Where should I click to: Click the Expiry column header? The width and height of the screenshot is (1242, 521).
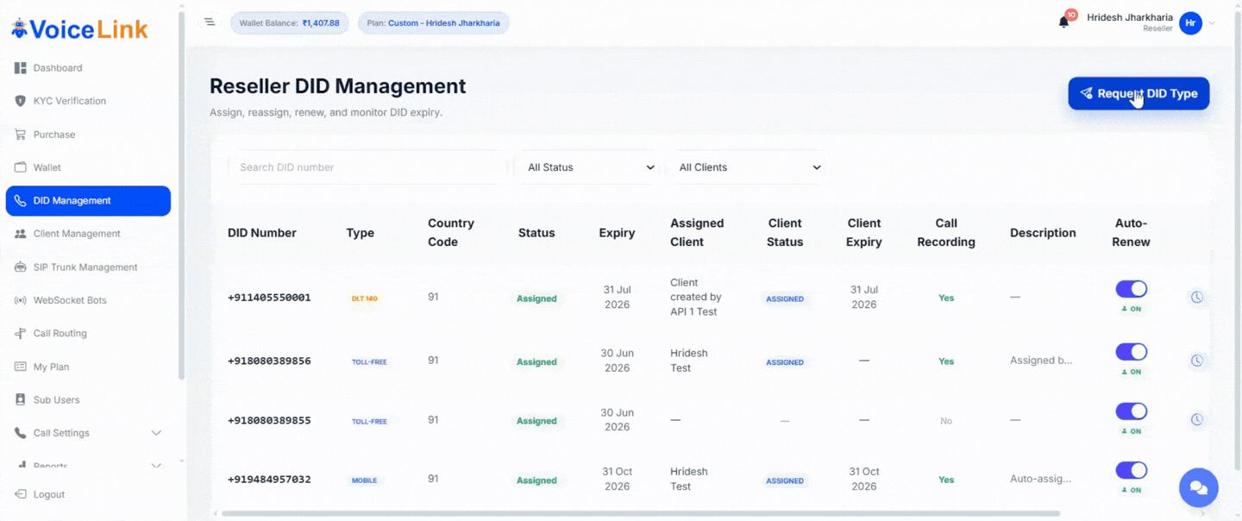point(617,233)
